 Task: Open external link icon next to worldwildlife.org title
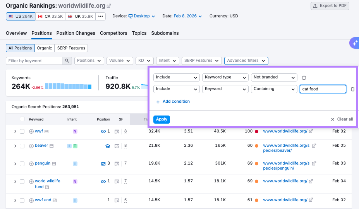point(109,6)
